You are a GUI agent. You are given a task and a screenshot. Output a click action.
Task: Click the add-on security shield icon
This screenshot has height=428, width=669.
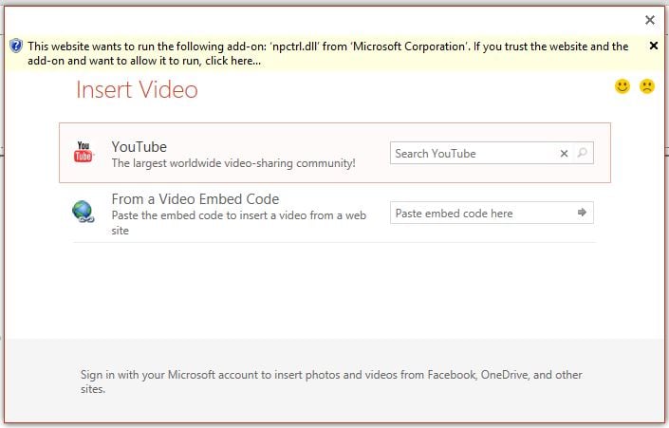(x=16, y=46)
